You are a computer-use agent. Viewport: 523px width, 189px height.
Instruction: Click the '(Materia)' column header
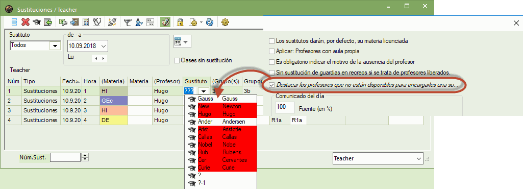coord(113,81)
